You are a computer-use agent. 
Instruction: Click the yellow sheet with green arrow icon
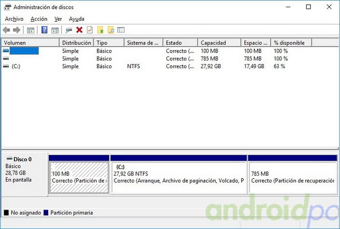100,30
